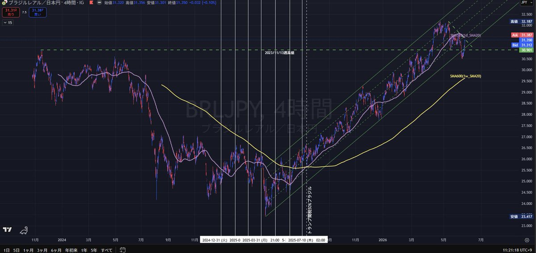Select the 3ヶ月 time range
This screenshot has width=536, height=253.
point(42,249)
